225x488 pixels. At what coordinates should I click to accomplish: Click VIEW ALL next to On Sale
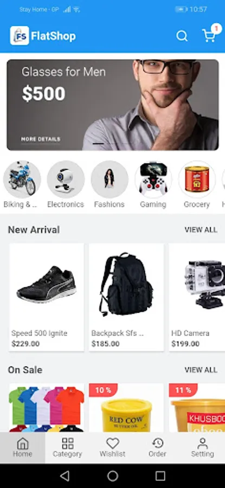click(201, 370)
